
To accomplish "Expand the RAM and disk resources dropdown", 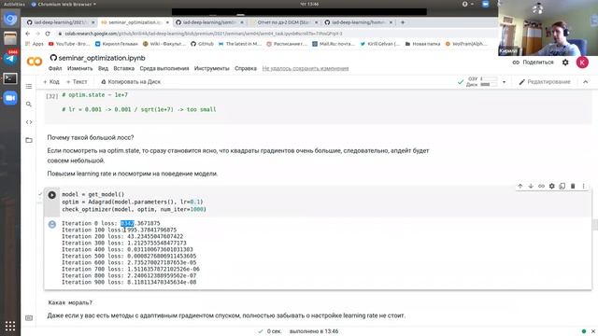I will click(x=504, y=82).
